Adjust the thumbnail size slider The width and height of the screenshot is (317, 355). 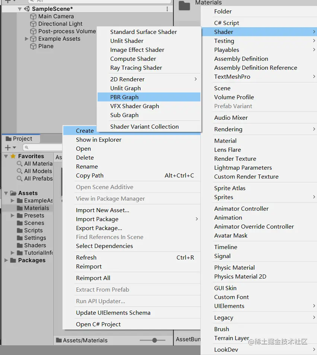(x=155, y=340)
